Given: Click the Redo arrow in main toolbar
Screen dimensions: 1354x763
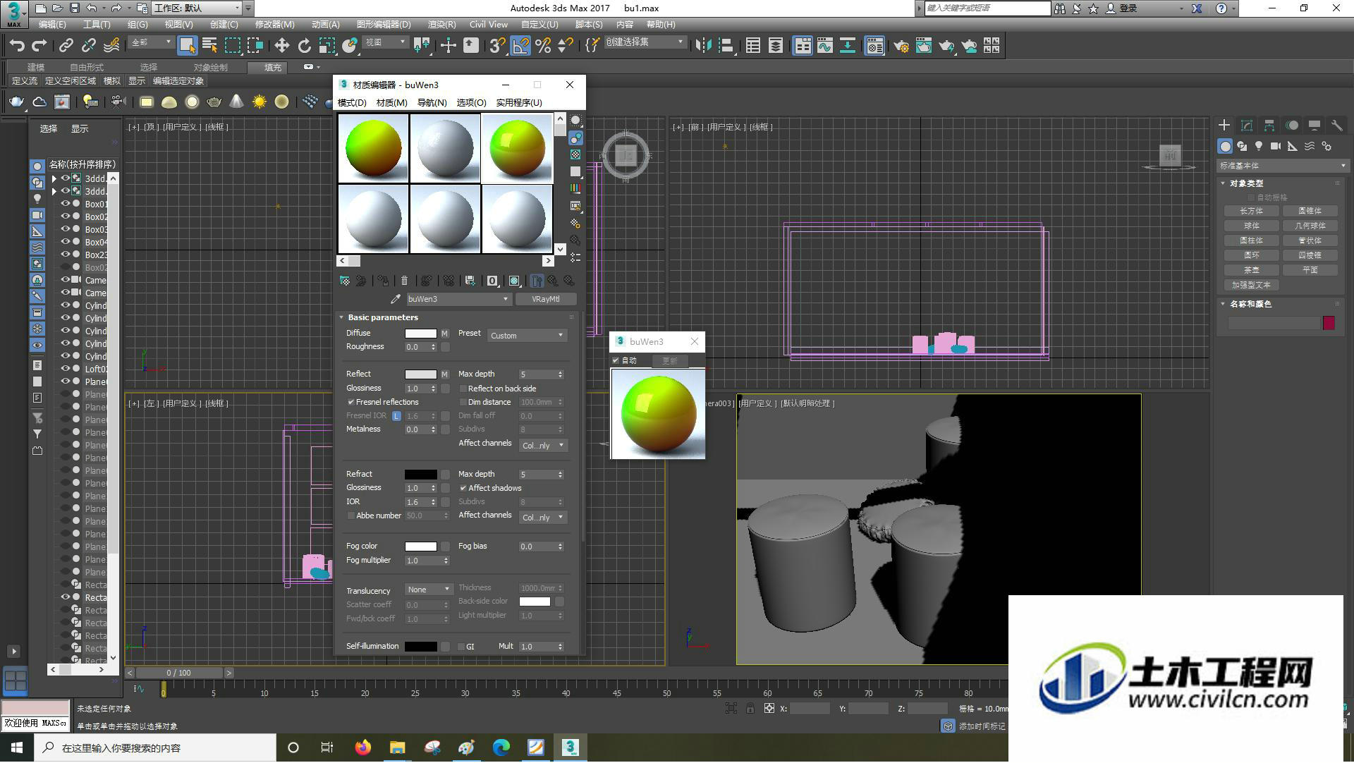Looking at the screenshot, I should 39,46.
